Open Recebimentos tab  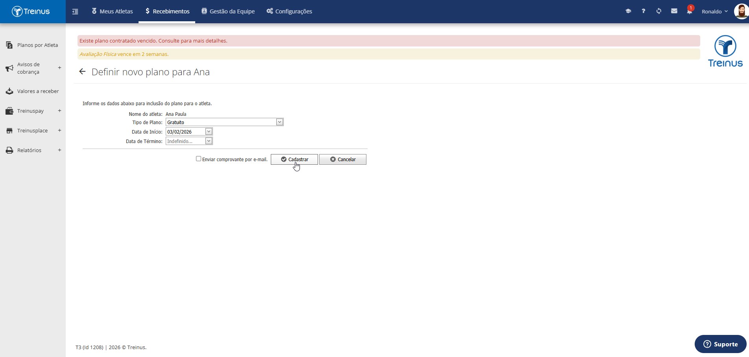point(167,11)
